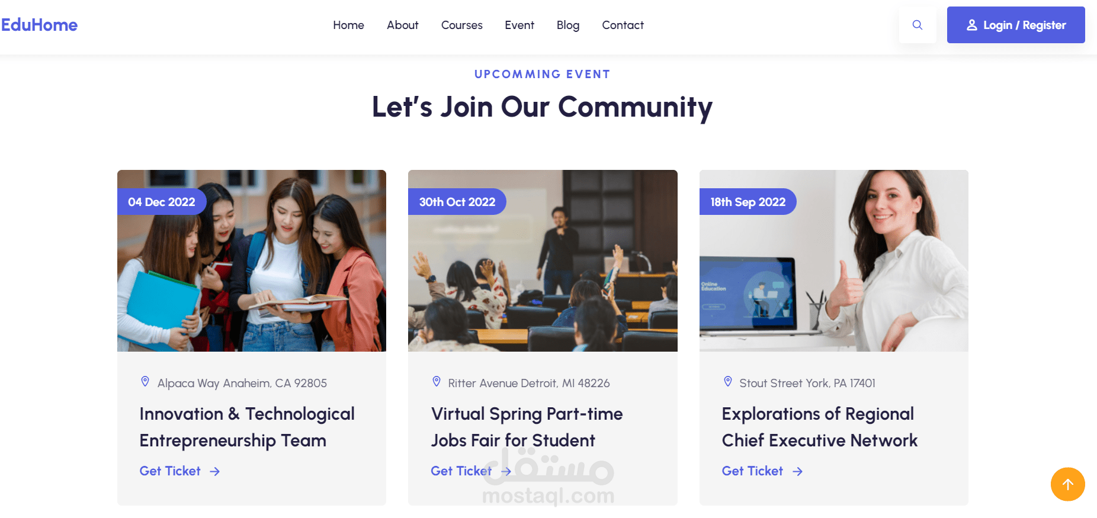Open the search magnifier icon
Image resolution: width=1097 pixels, height=518 pixels.
[x=917, y=25]
